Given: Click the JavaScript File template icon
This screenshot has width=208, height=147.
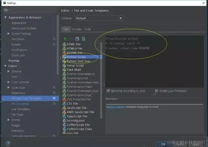Looking at the screenshot, I should pyautogui.click(x=64, y=108).
